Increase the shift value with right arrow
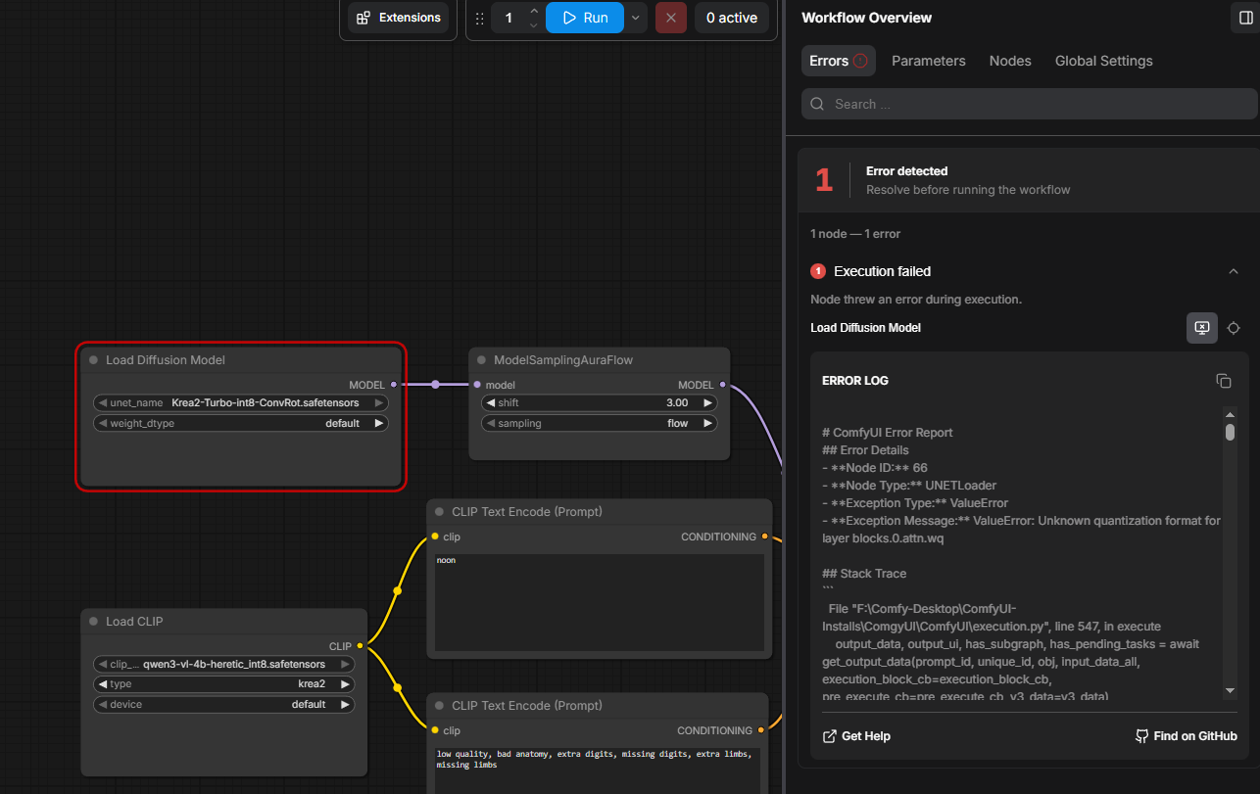The image size is (1260, 794). (707, 403)
